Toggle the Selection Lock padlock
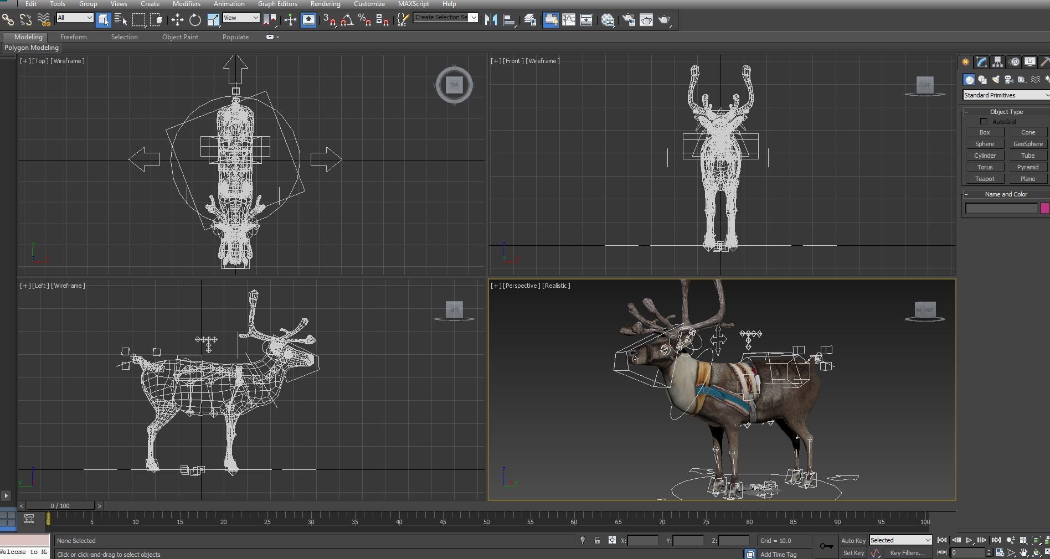The image size is (1050, 559). point(597,541)
